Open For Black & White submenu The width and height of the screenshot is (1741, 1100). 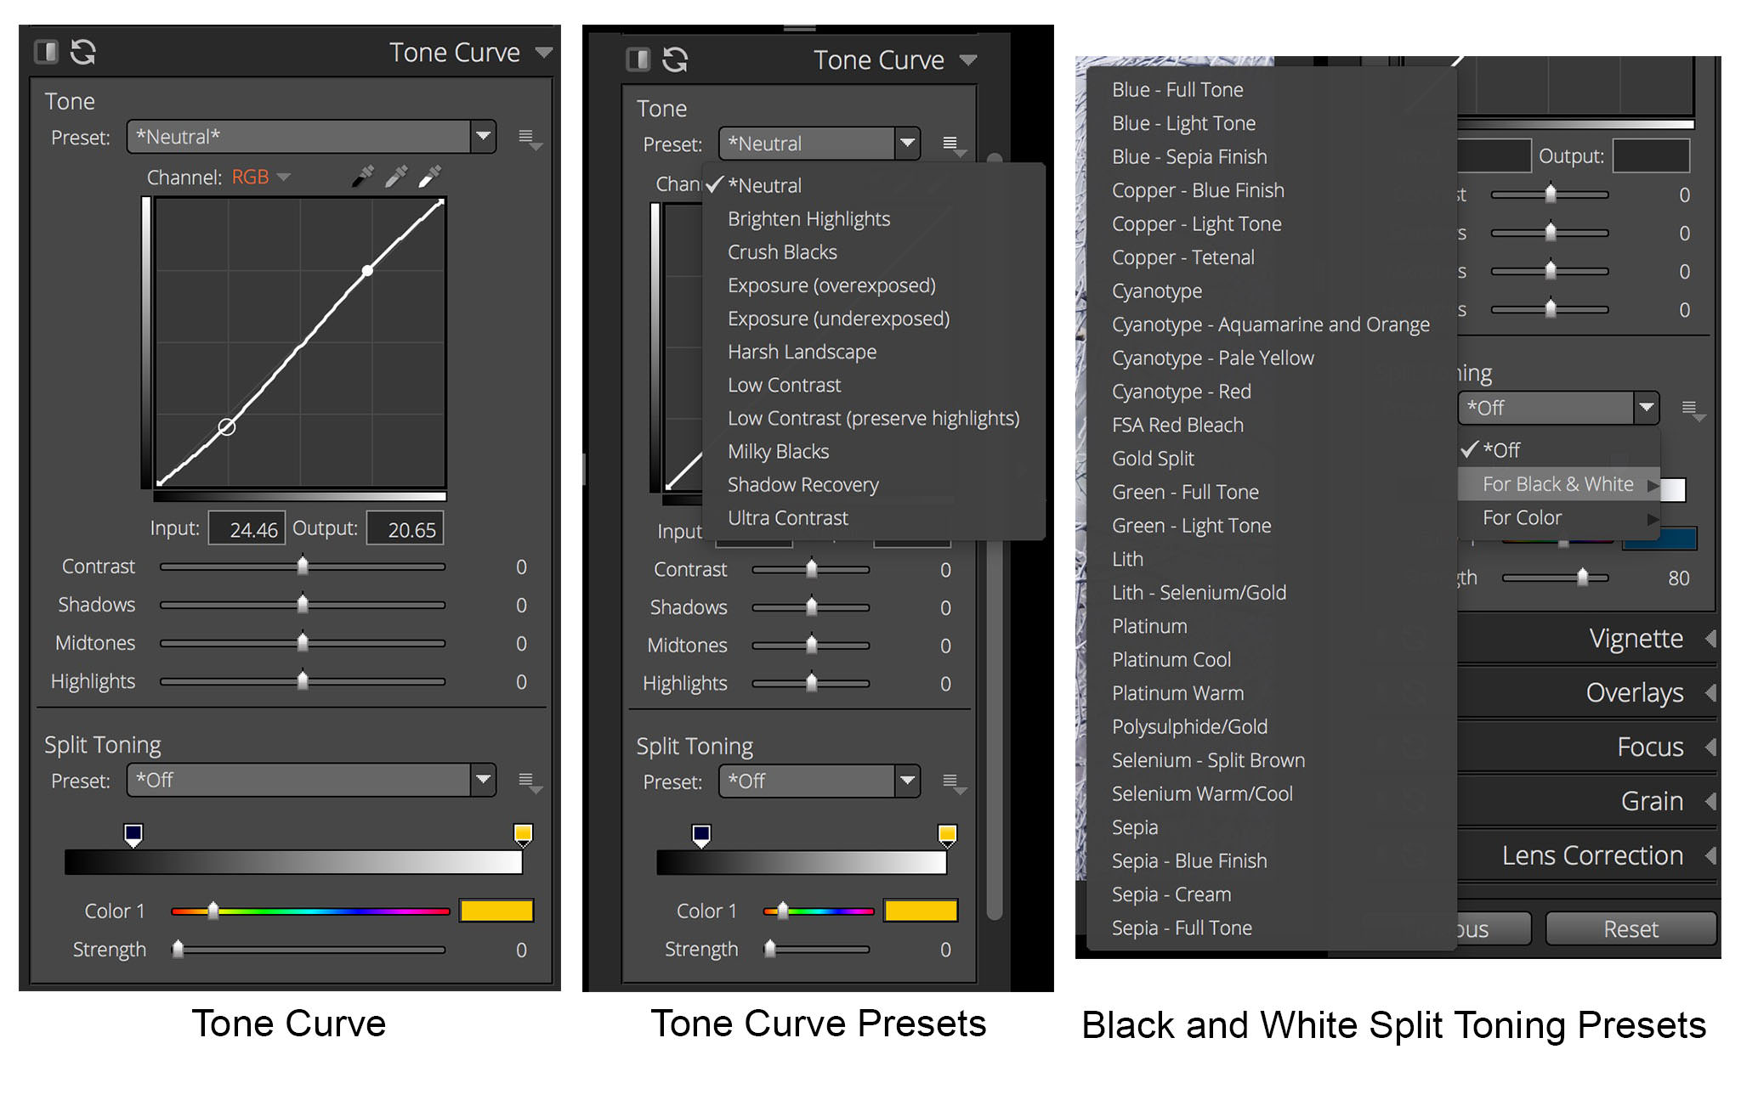[x=1559, y=484]
